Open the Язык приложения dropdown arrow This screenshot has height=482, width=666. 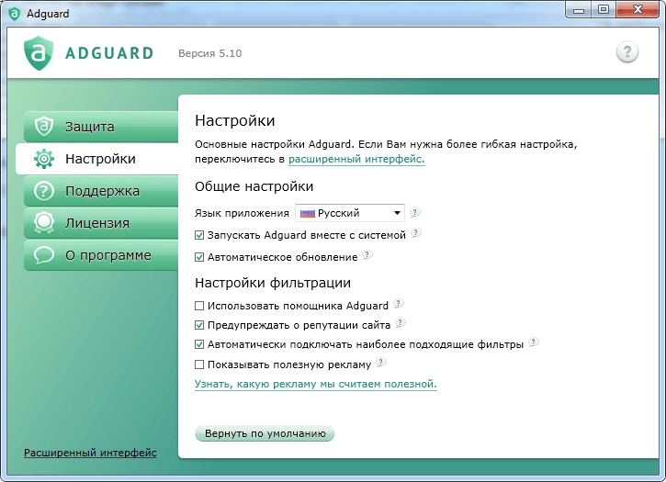(397, 213)
